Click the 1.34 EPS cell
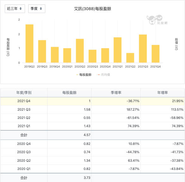Image resolution: width=185 pixels, height=182 pixels. [x=69, y=161]
